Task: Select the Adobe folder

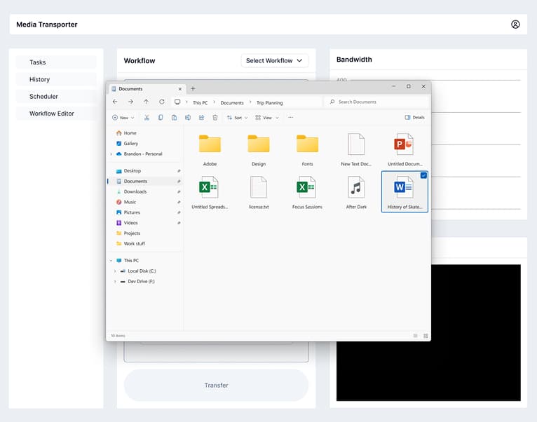Action: [x=210, y=150]
